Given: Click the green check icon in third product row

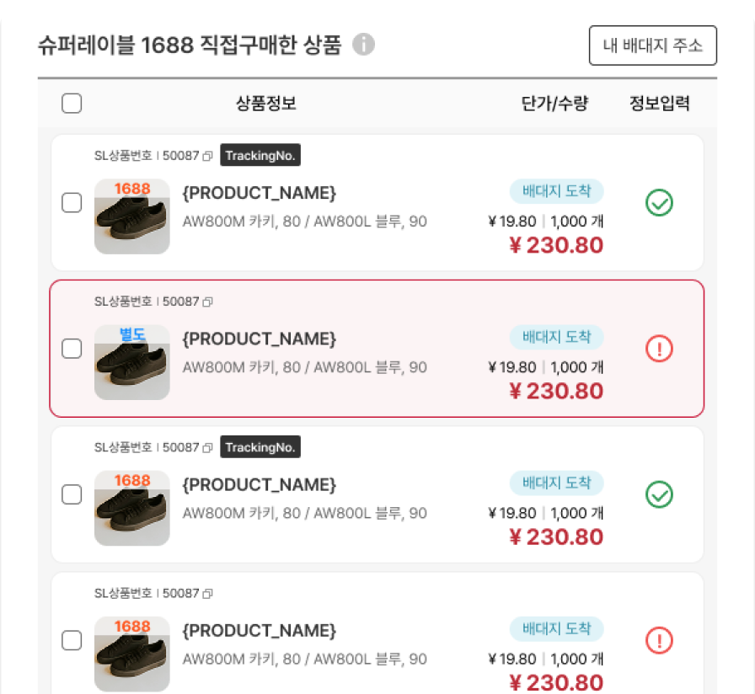Looking at the screenshot, I should tap(659, 494).
